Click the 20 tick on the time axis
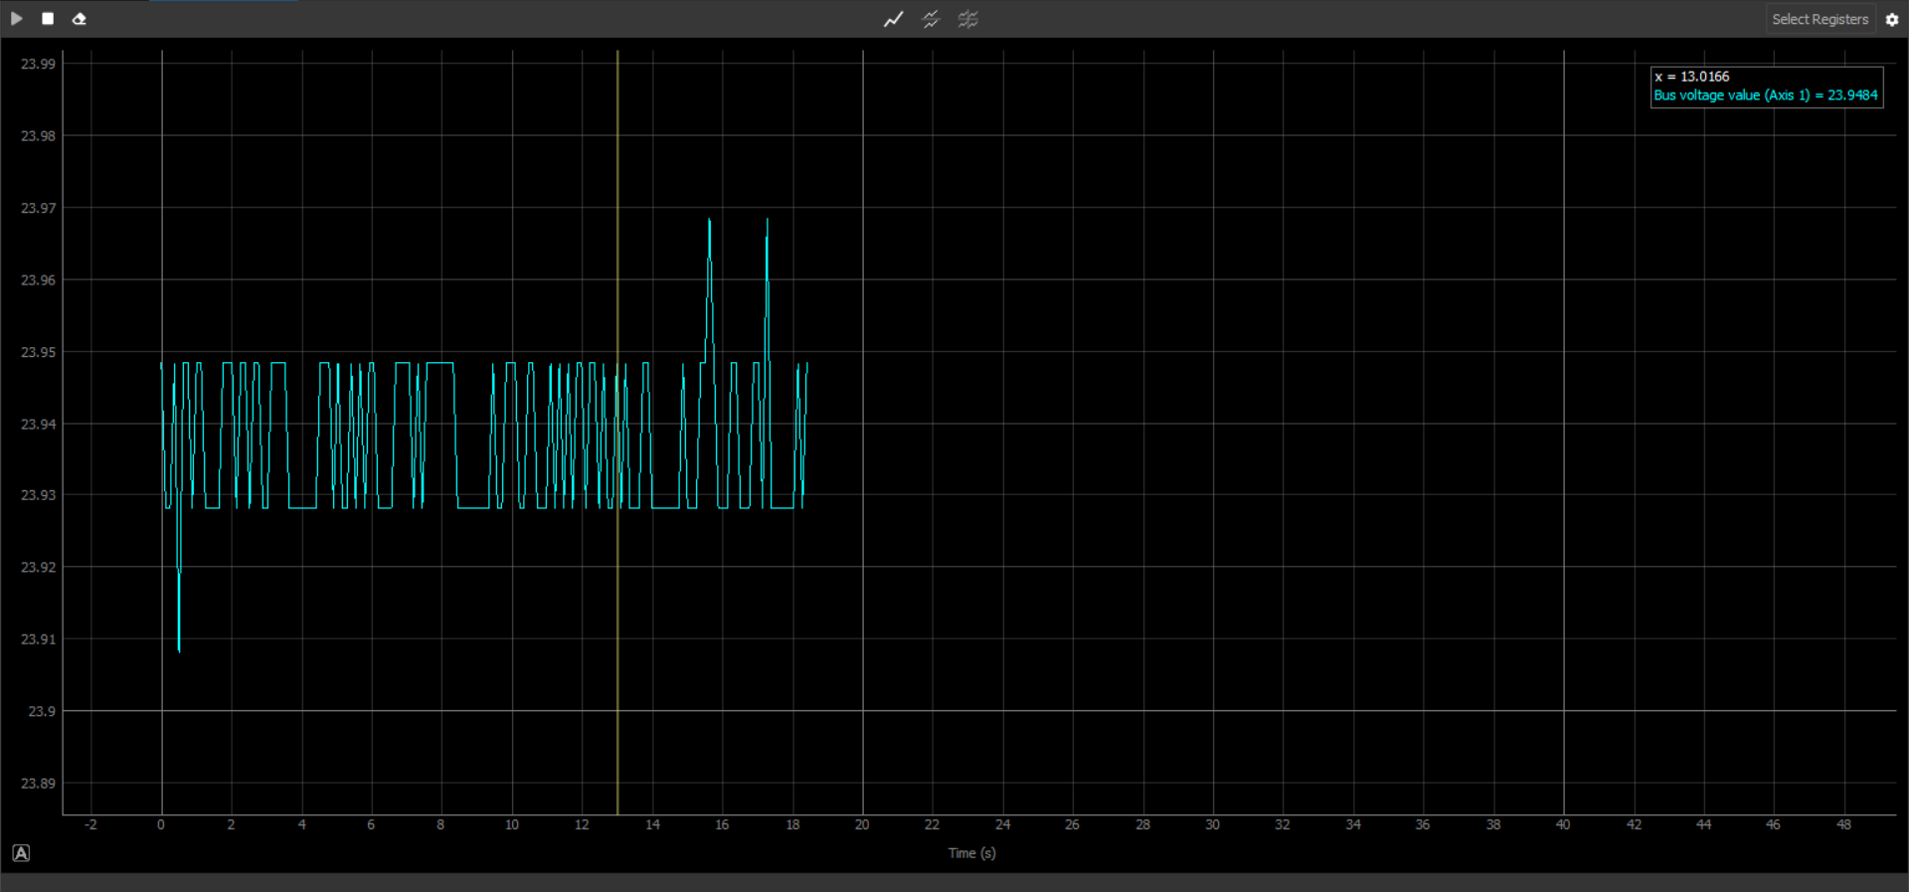Viewport: 1909px width, 892px height. 862,825
